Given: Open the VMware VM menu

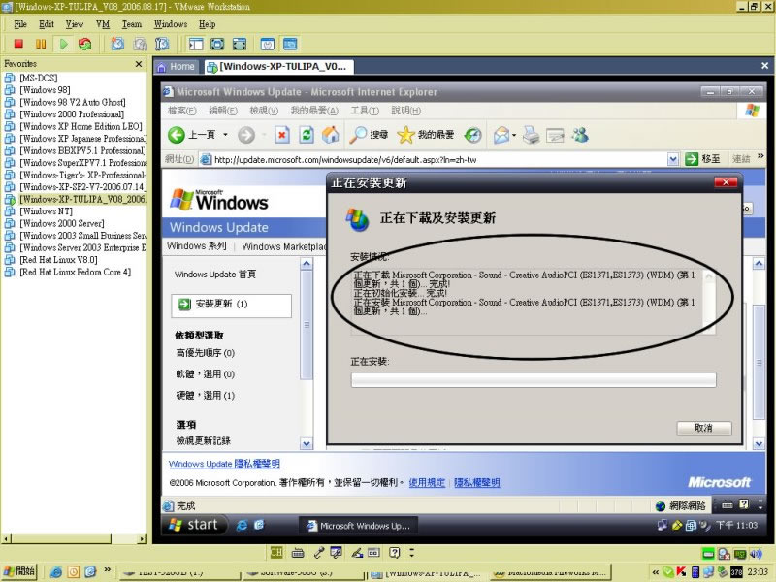Looking at the screenshot, I should pyautogui.click(x=103, y=24).
